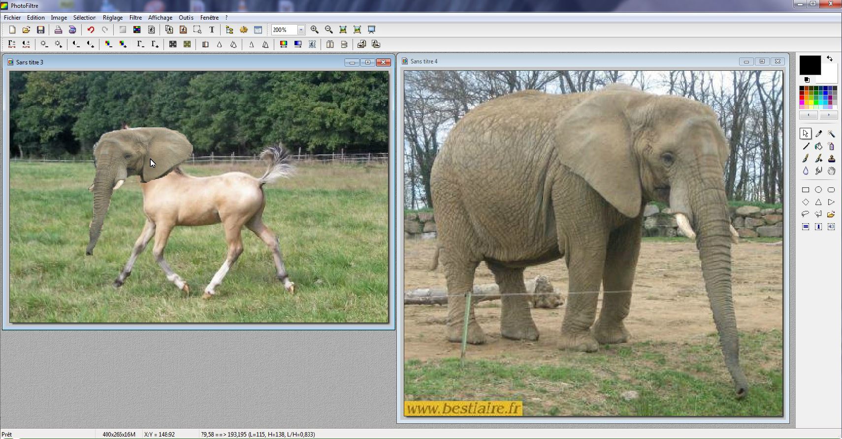
Task: Click the Text tool T icon
Action: click(x=212, y=30)
